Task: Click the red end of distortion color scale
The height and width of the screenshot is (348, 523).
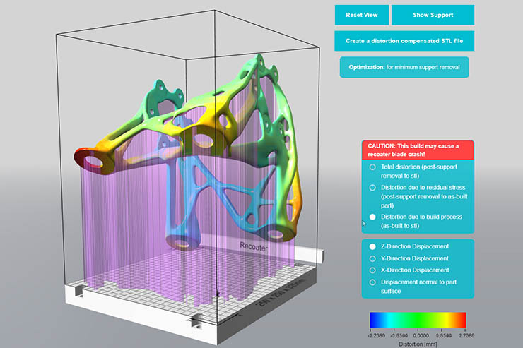Action: click(461, 320)
